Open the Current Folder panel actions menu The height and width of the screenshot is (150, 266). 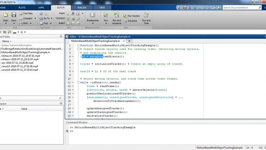[61, 37]
